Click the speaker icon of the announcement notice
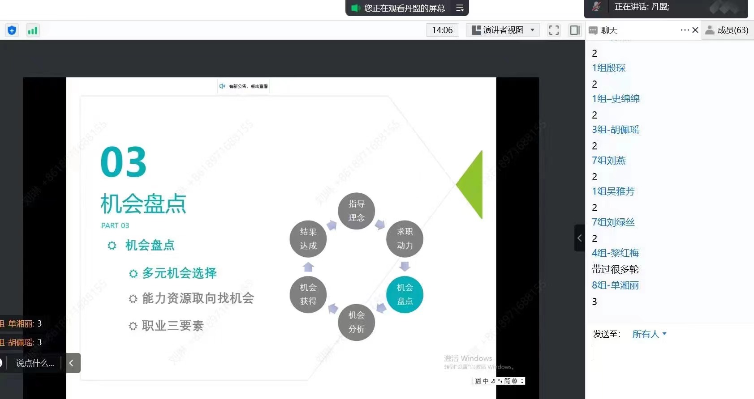This screenshot has height=399, width=754. point(222,86)
